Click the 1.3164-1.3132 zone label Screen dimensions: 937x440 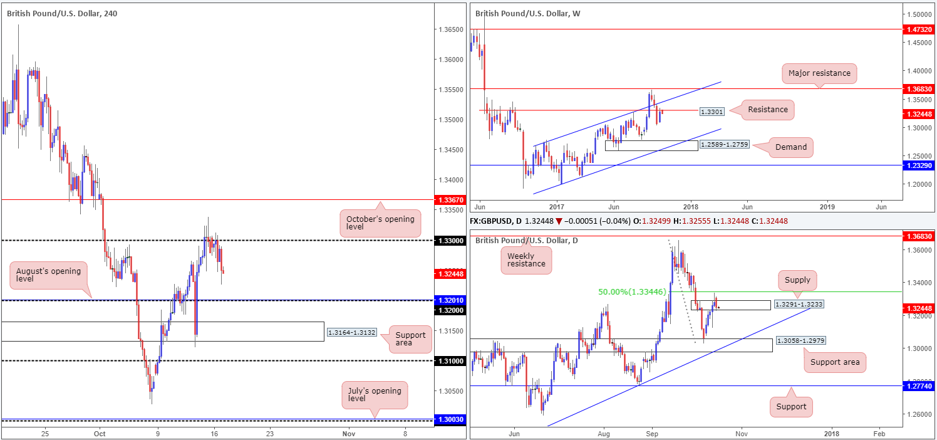pos(351,332)
